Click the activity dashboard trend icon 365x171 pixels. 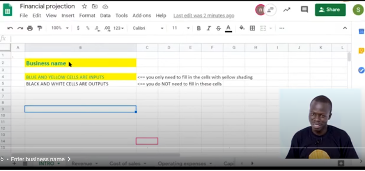(x=287, y=10)
